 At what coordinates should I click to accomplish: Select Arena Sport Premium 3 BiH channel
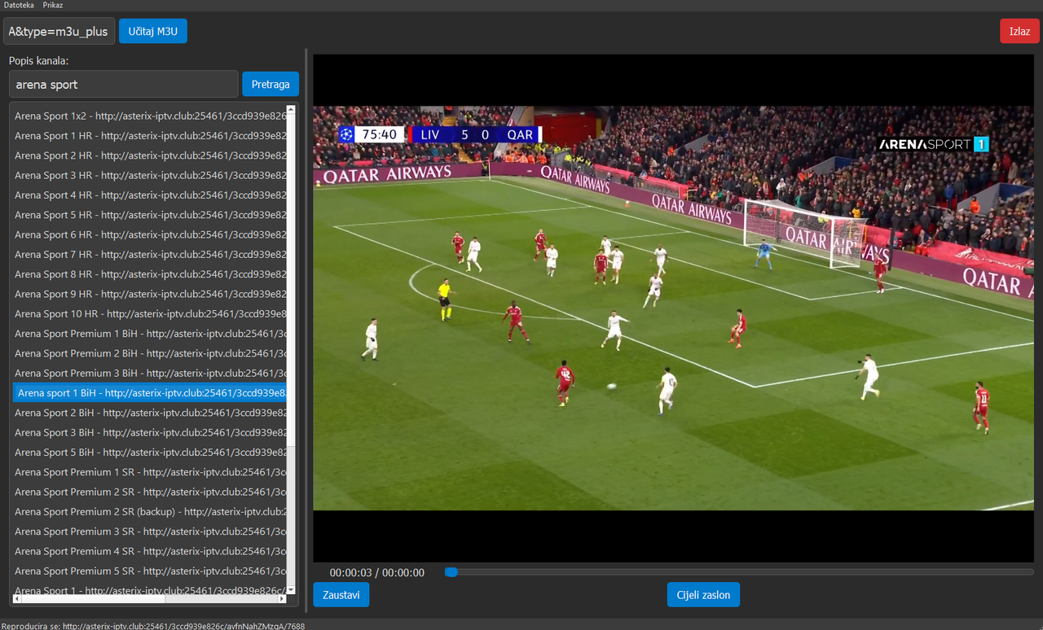click(150, 373)
